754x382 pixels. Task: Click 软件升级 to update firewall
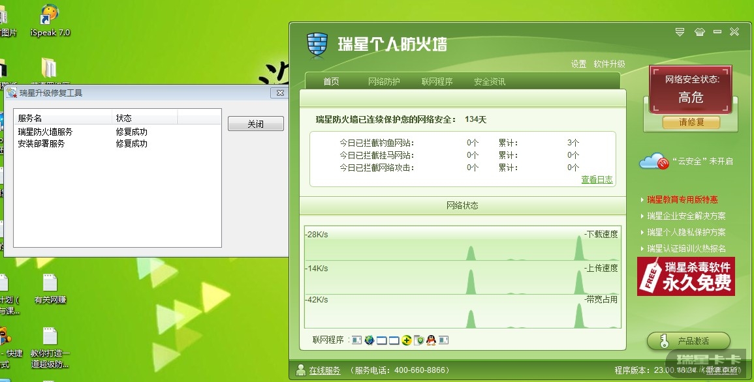[x=609, y=64]
